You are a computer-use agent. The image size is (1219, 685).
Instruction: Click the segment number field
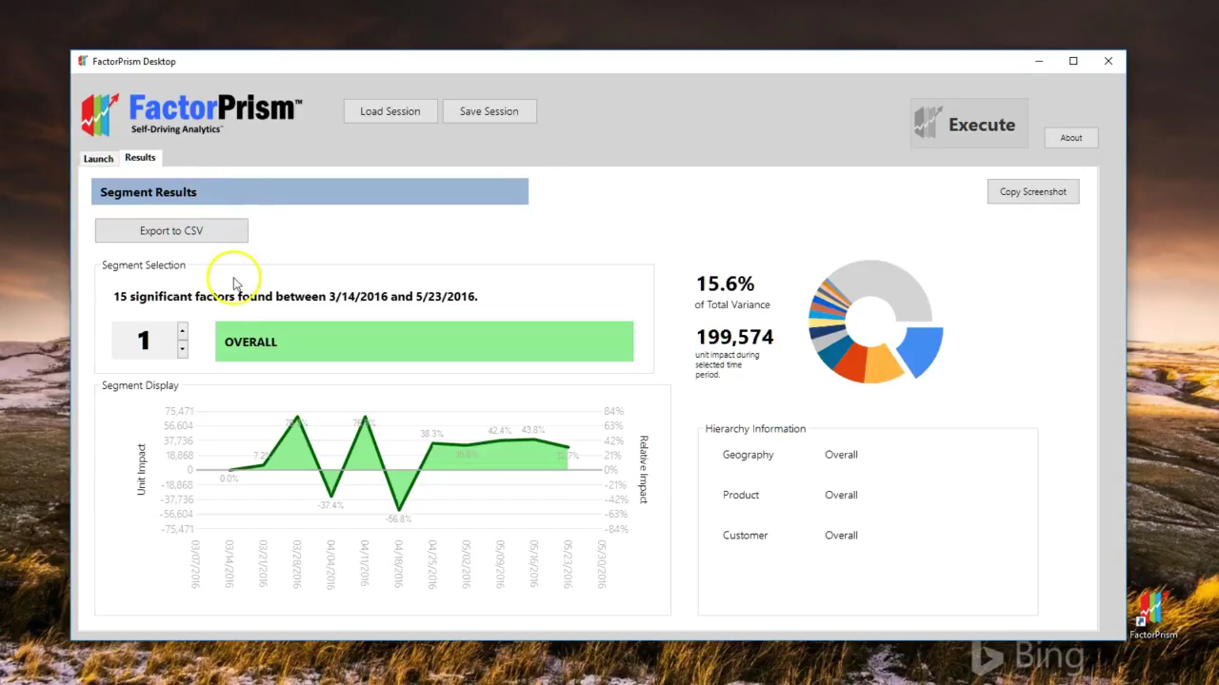[144, 341]
